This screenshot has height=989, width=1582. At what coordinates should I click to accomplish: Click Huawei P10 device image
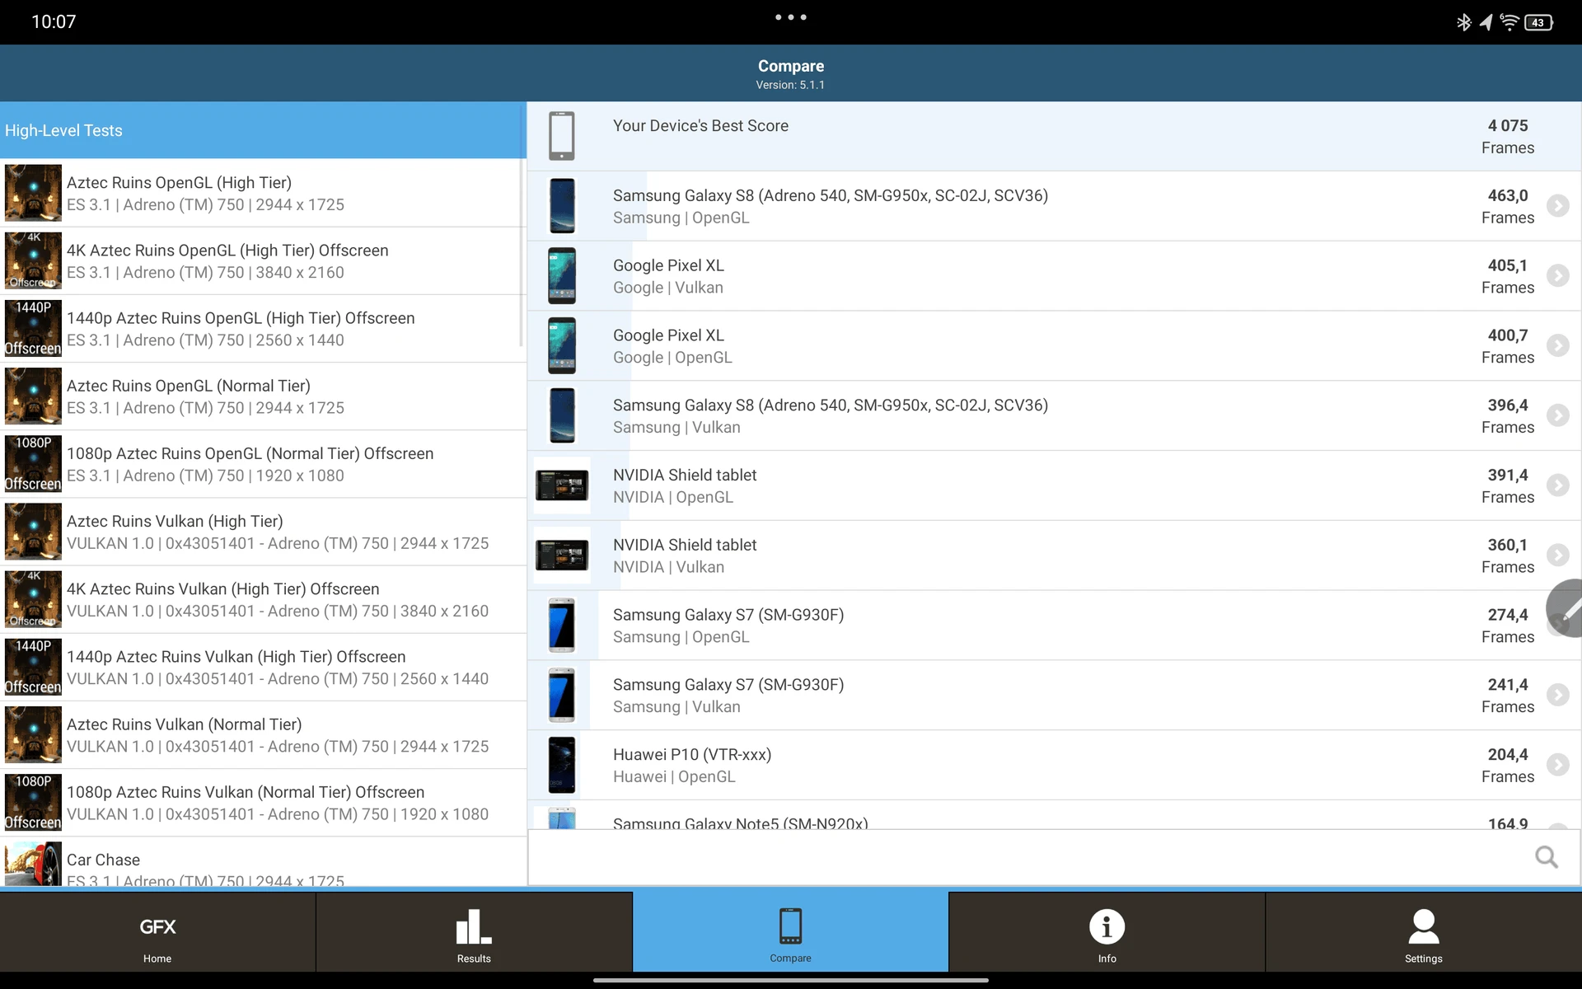pos(562,765)
